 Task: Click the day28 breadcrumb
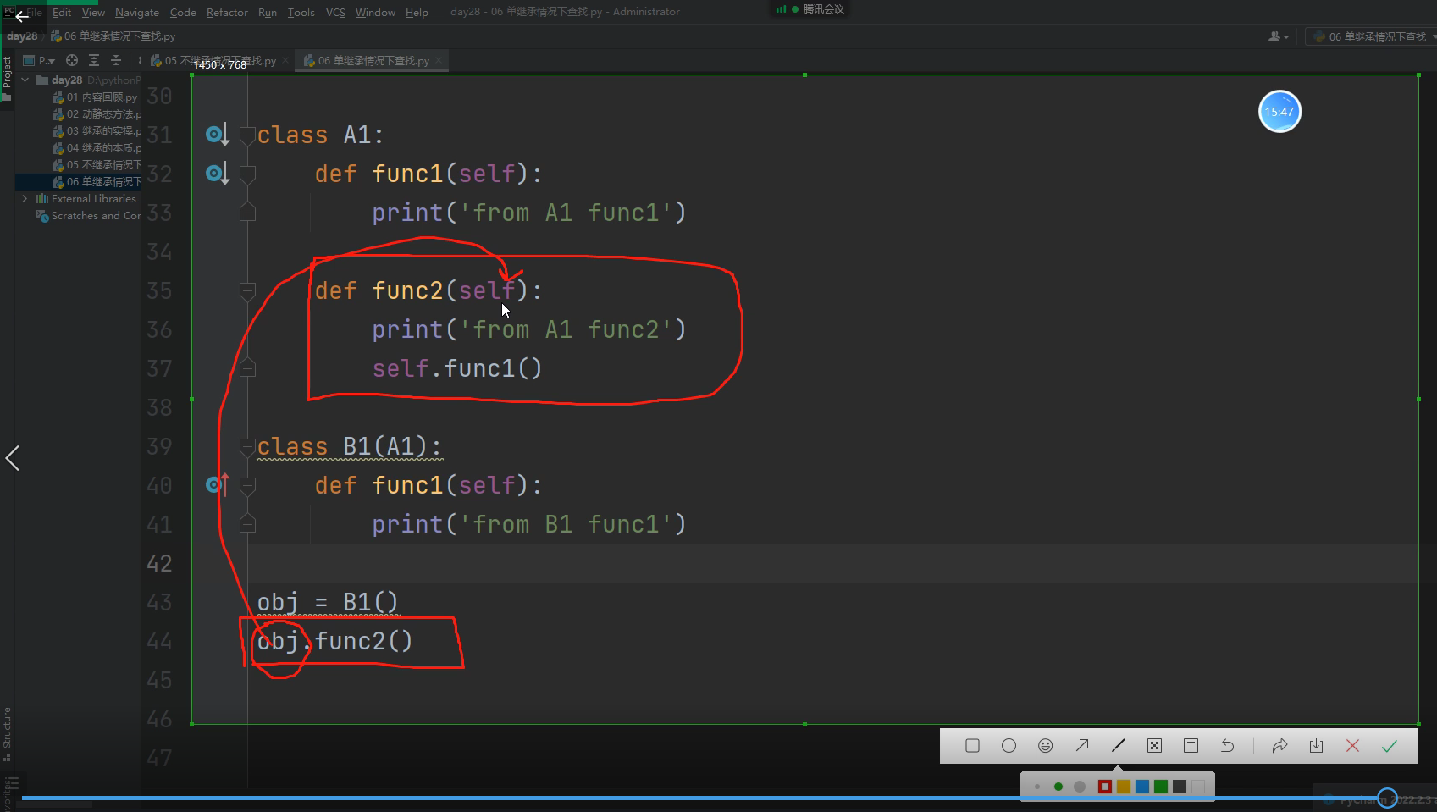22,36
